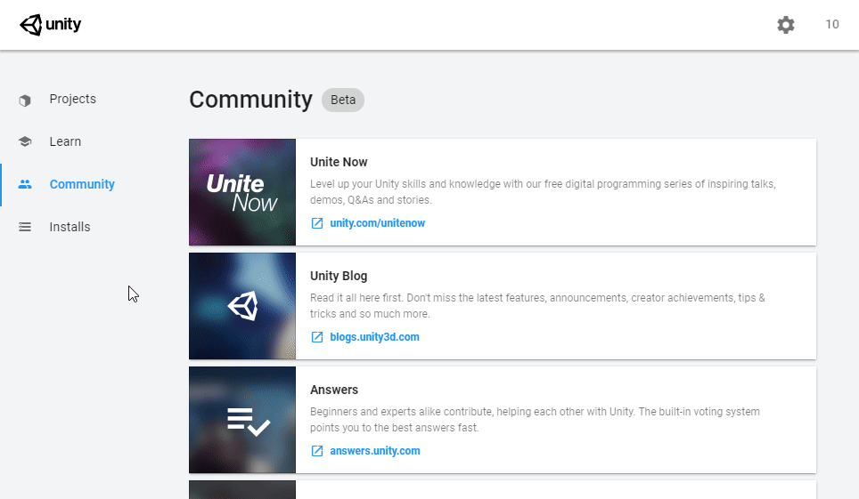The image size is (859, 499).
Task: Click the 'Unity Blog' card title
Action: point(339,276)
